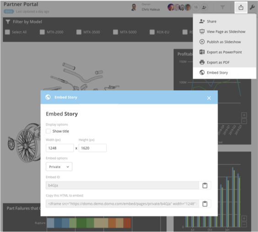Click zoom in plus on lower bar chart
This screenshot has height=232, width=258.
click(244, 218)
